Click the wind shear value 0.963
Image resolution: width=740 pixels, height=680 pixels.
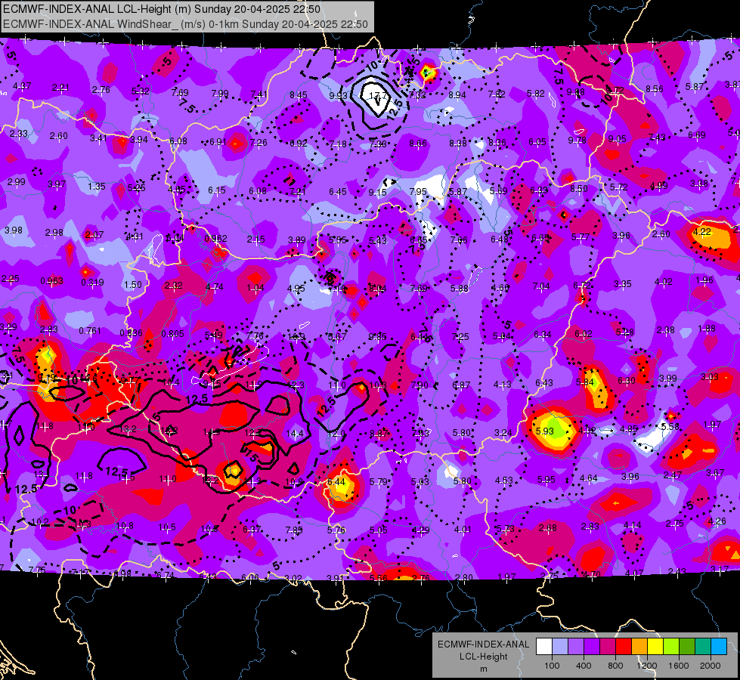(x=51, y=281)
